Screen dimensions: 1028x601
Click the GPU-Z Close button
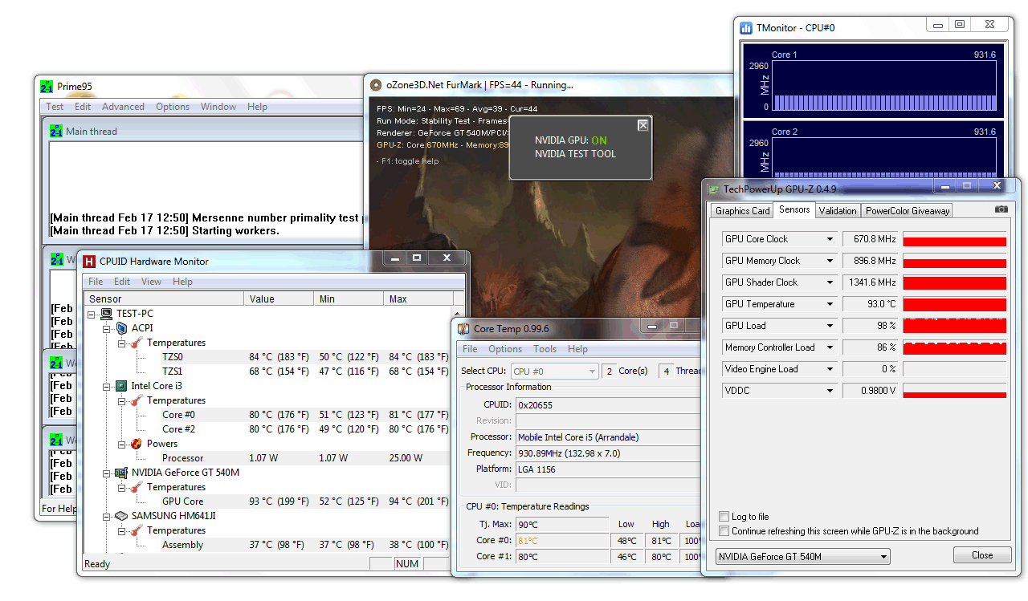coord(981,555)
